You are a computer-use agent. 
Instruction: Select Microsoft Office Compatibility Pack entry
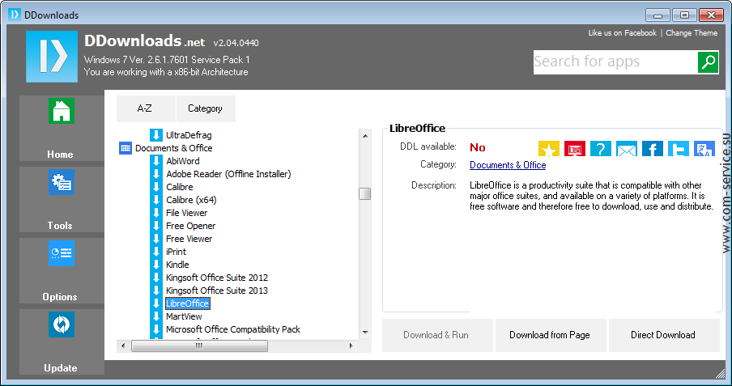click(x=233, y=329)
